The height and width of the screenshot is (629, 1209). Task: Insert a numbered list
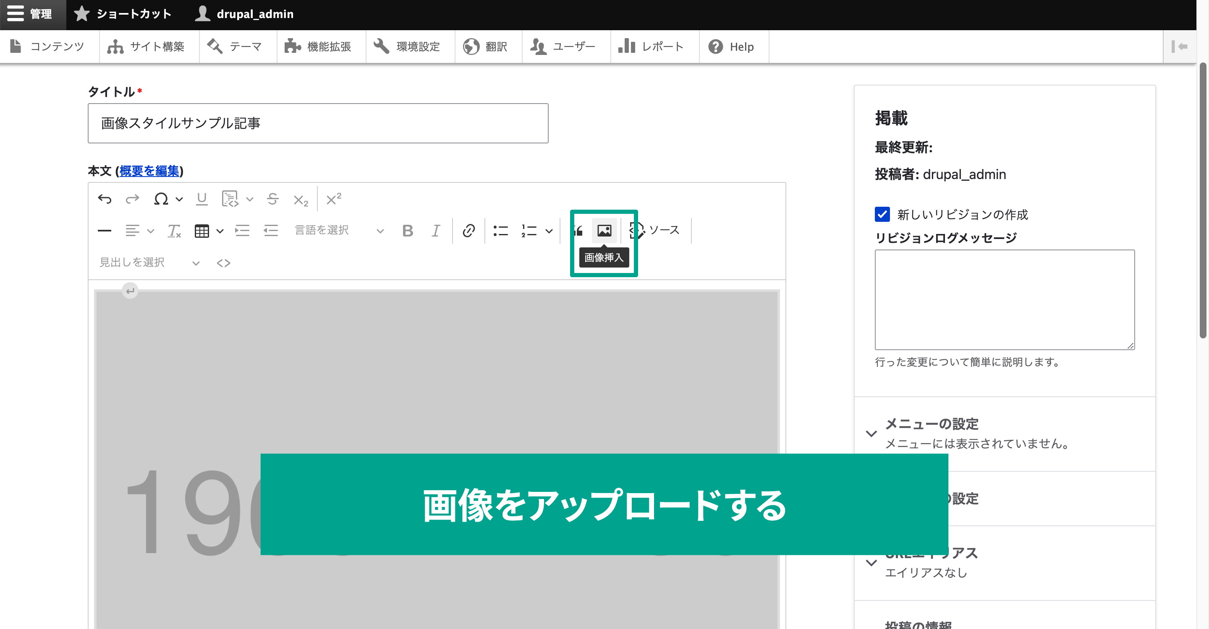(529, 231)
